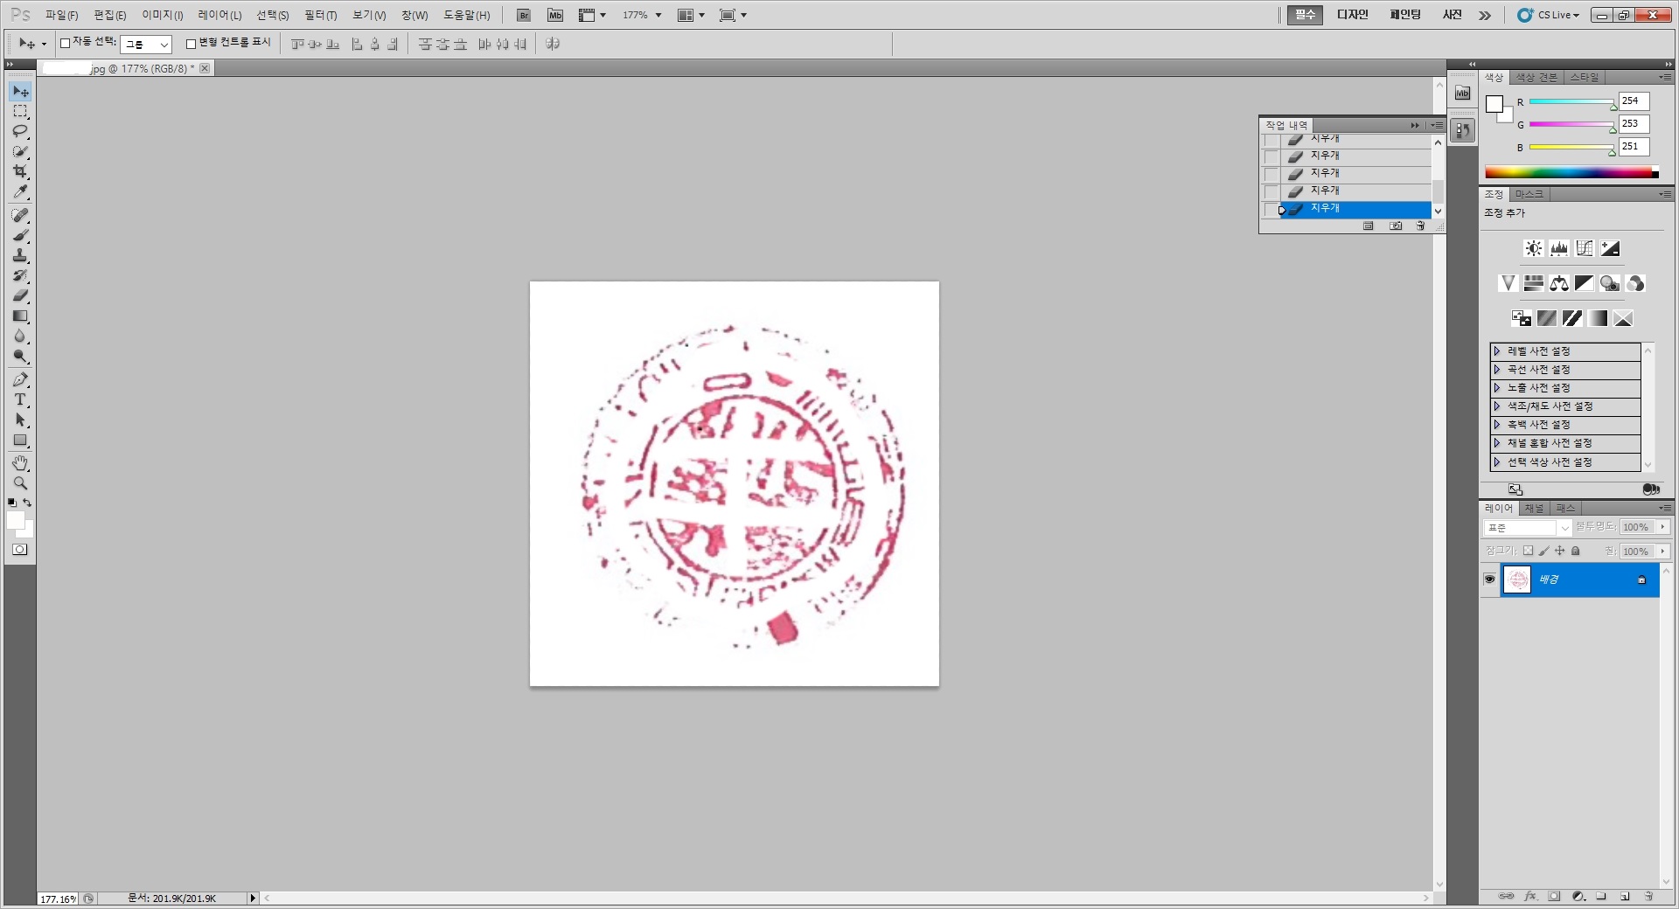Select the Pen tool

20,379
